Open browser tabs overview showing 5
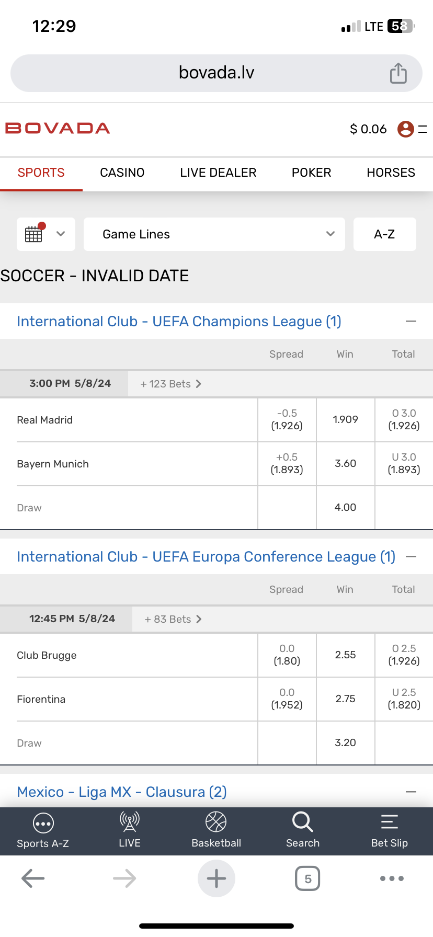The image size is (433, 937). click(307, 878)
